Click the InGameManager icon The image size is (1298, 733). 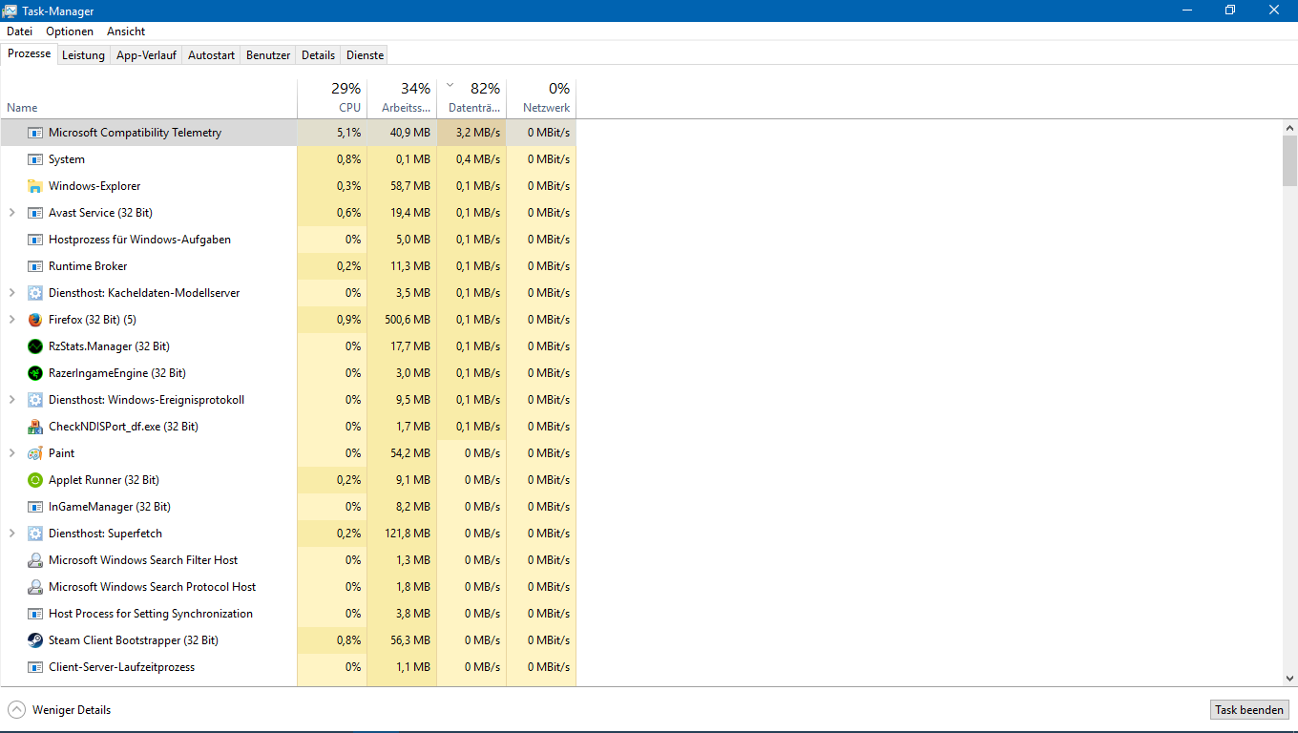point(35,507)
